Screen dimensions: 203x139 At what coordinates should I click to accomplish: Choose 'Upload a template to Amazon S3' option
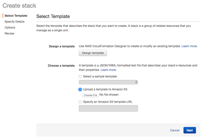click(80, 90)
